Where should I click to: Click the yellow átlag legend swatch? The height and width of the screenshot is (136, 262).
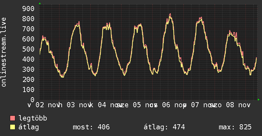tap(13, 127)
